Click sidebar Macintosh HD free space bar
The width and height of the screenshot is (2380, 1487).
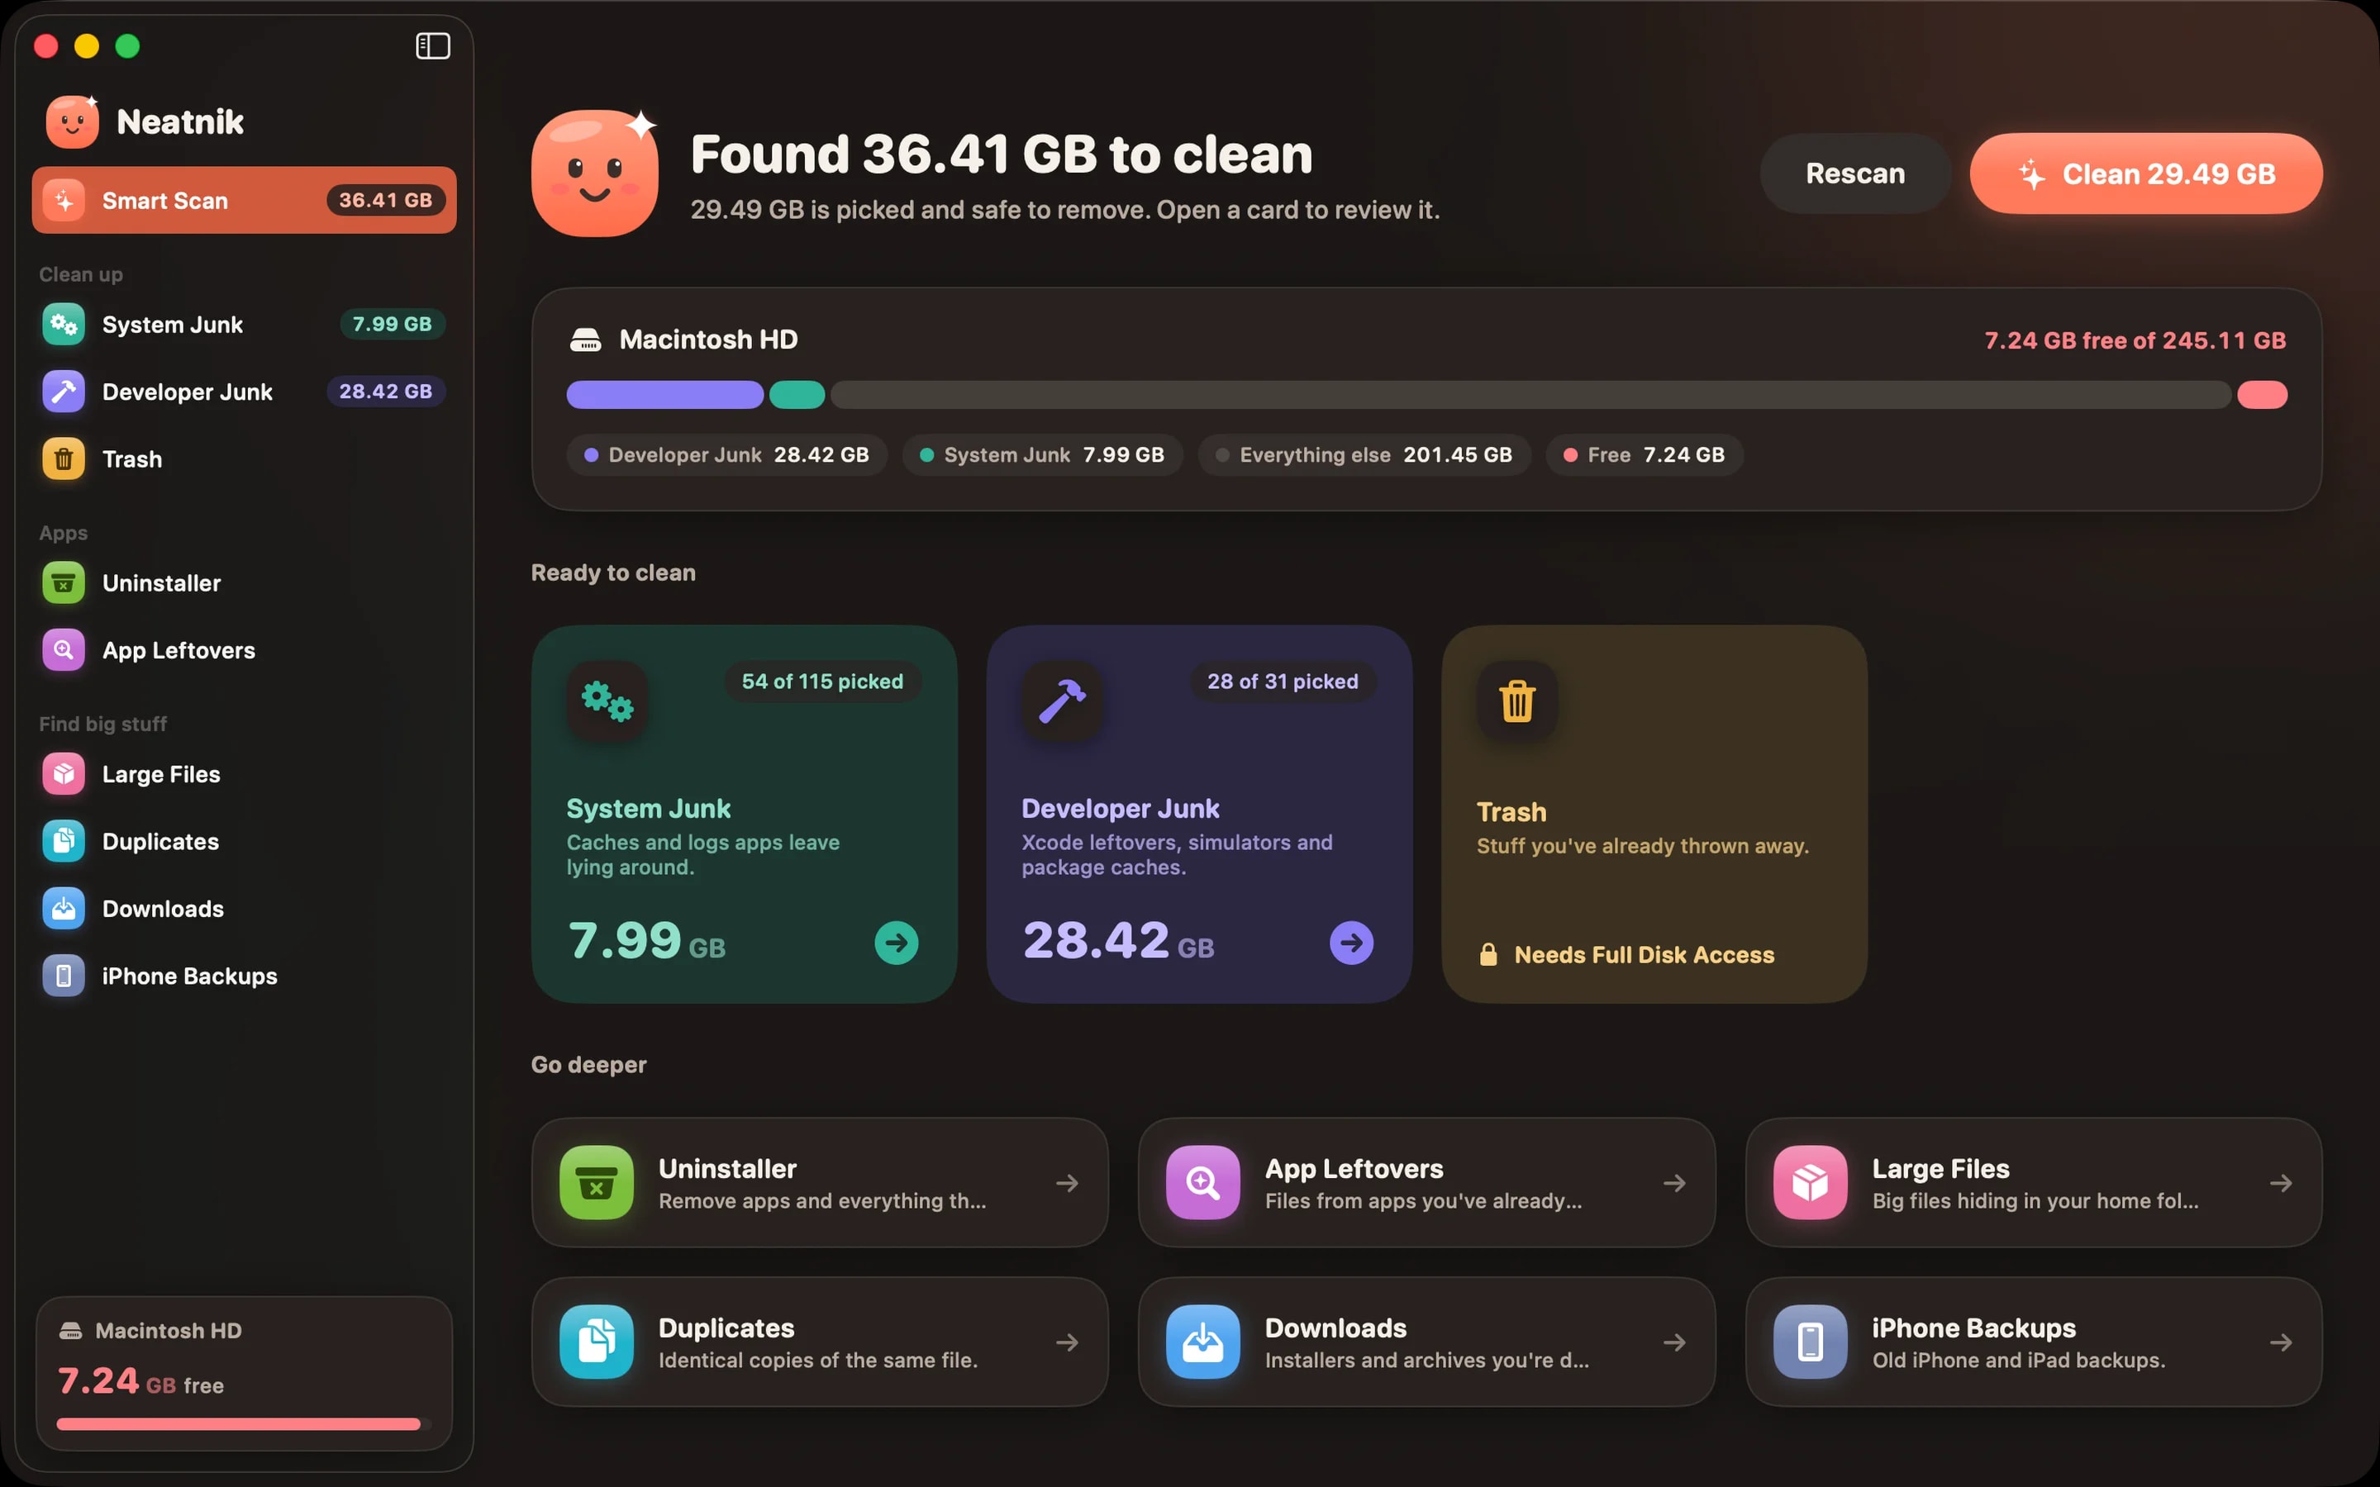244,1424
